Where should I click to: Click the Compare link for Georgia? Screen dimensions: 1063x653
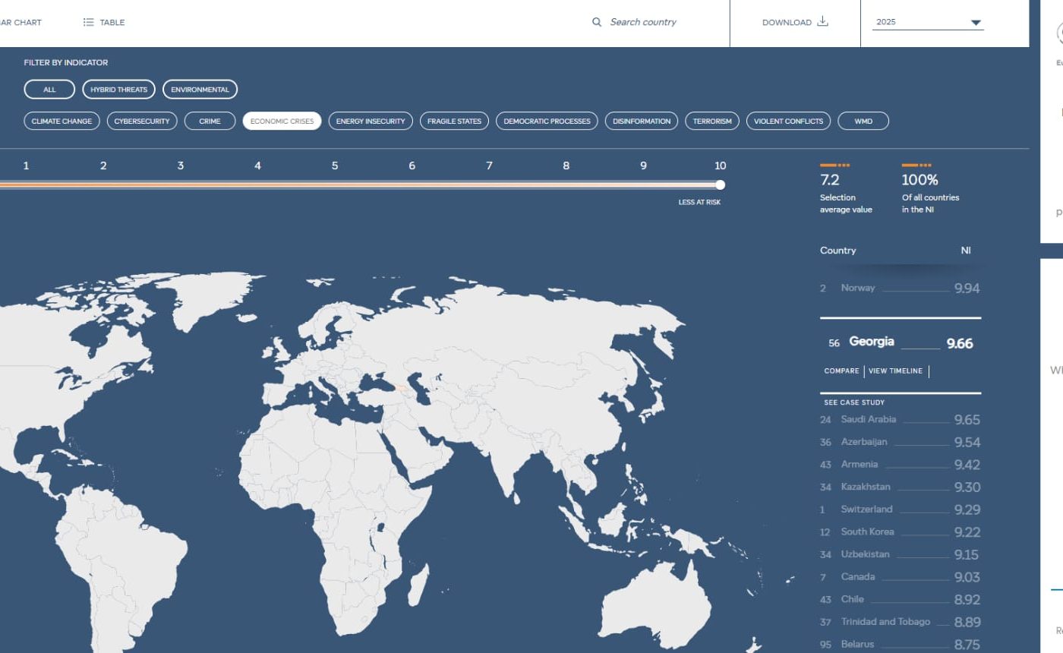841,371
